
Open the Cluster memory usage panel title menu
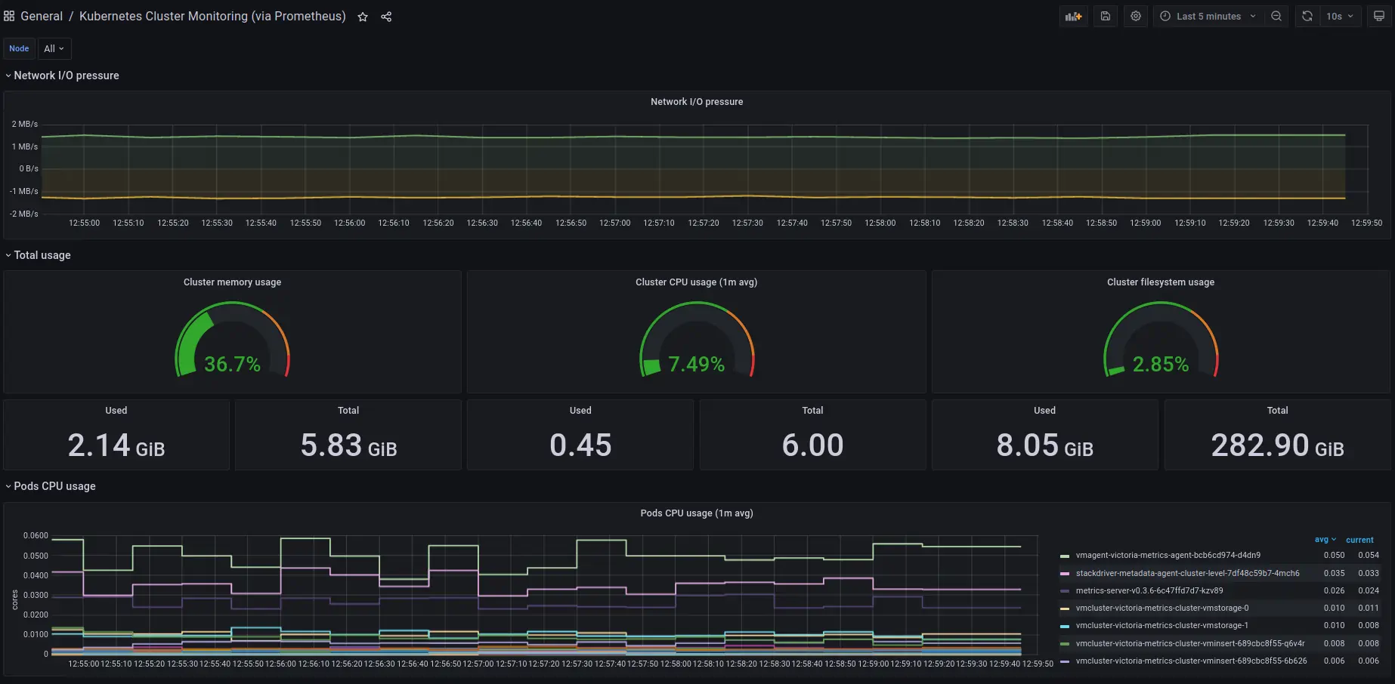[x=232, y=282]
